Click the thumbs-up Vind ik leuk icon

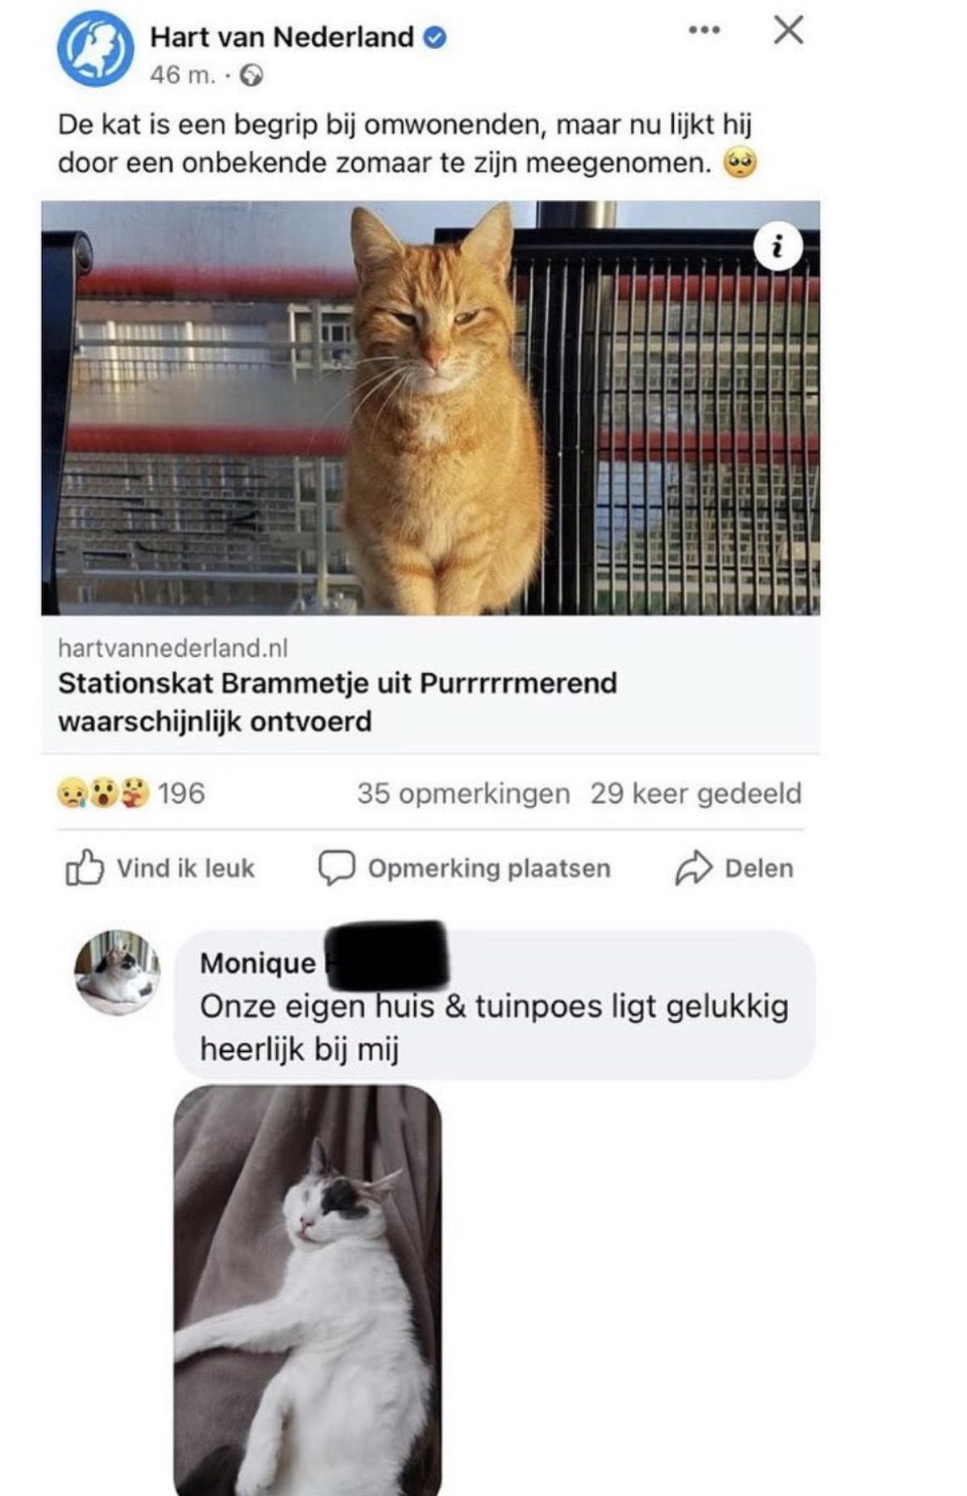pos(84,867)
